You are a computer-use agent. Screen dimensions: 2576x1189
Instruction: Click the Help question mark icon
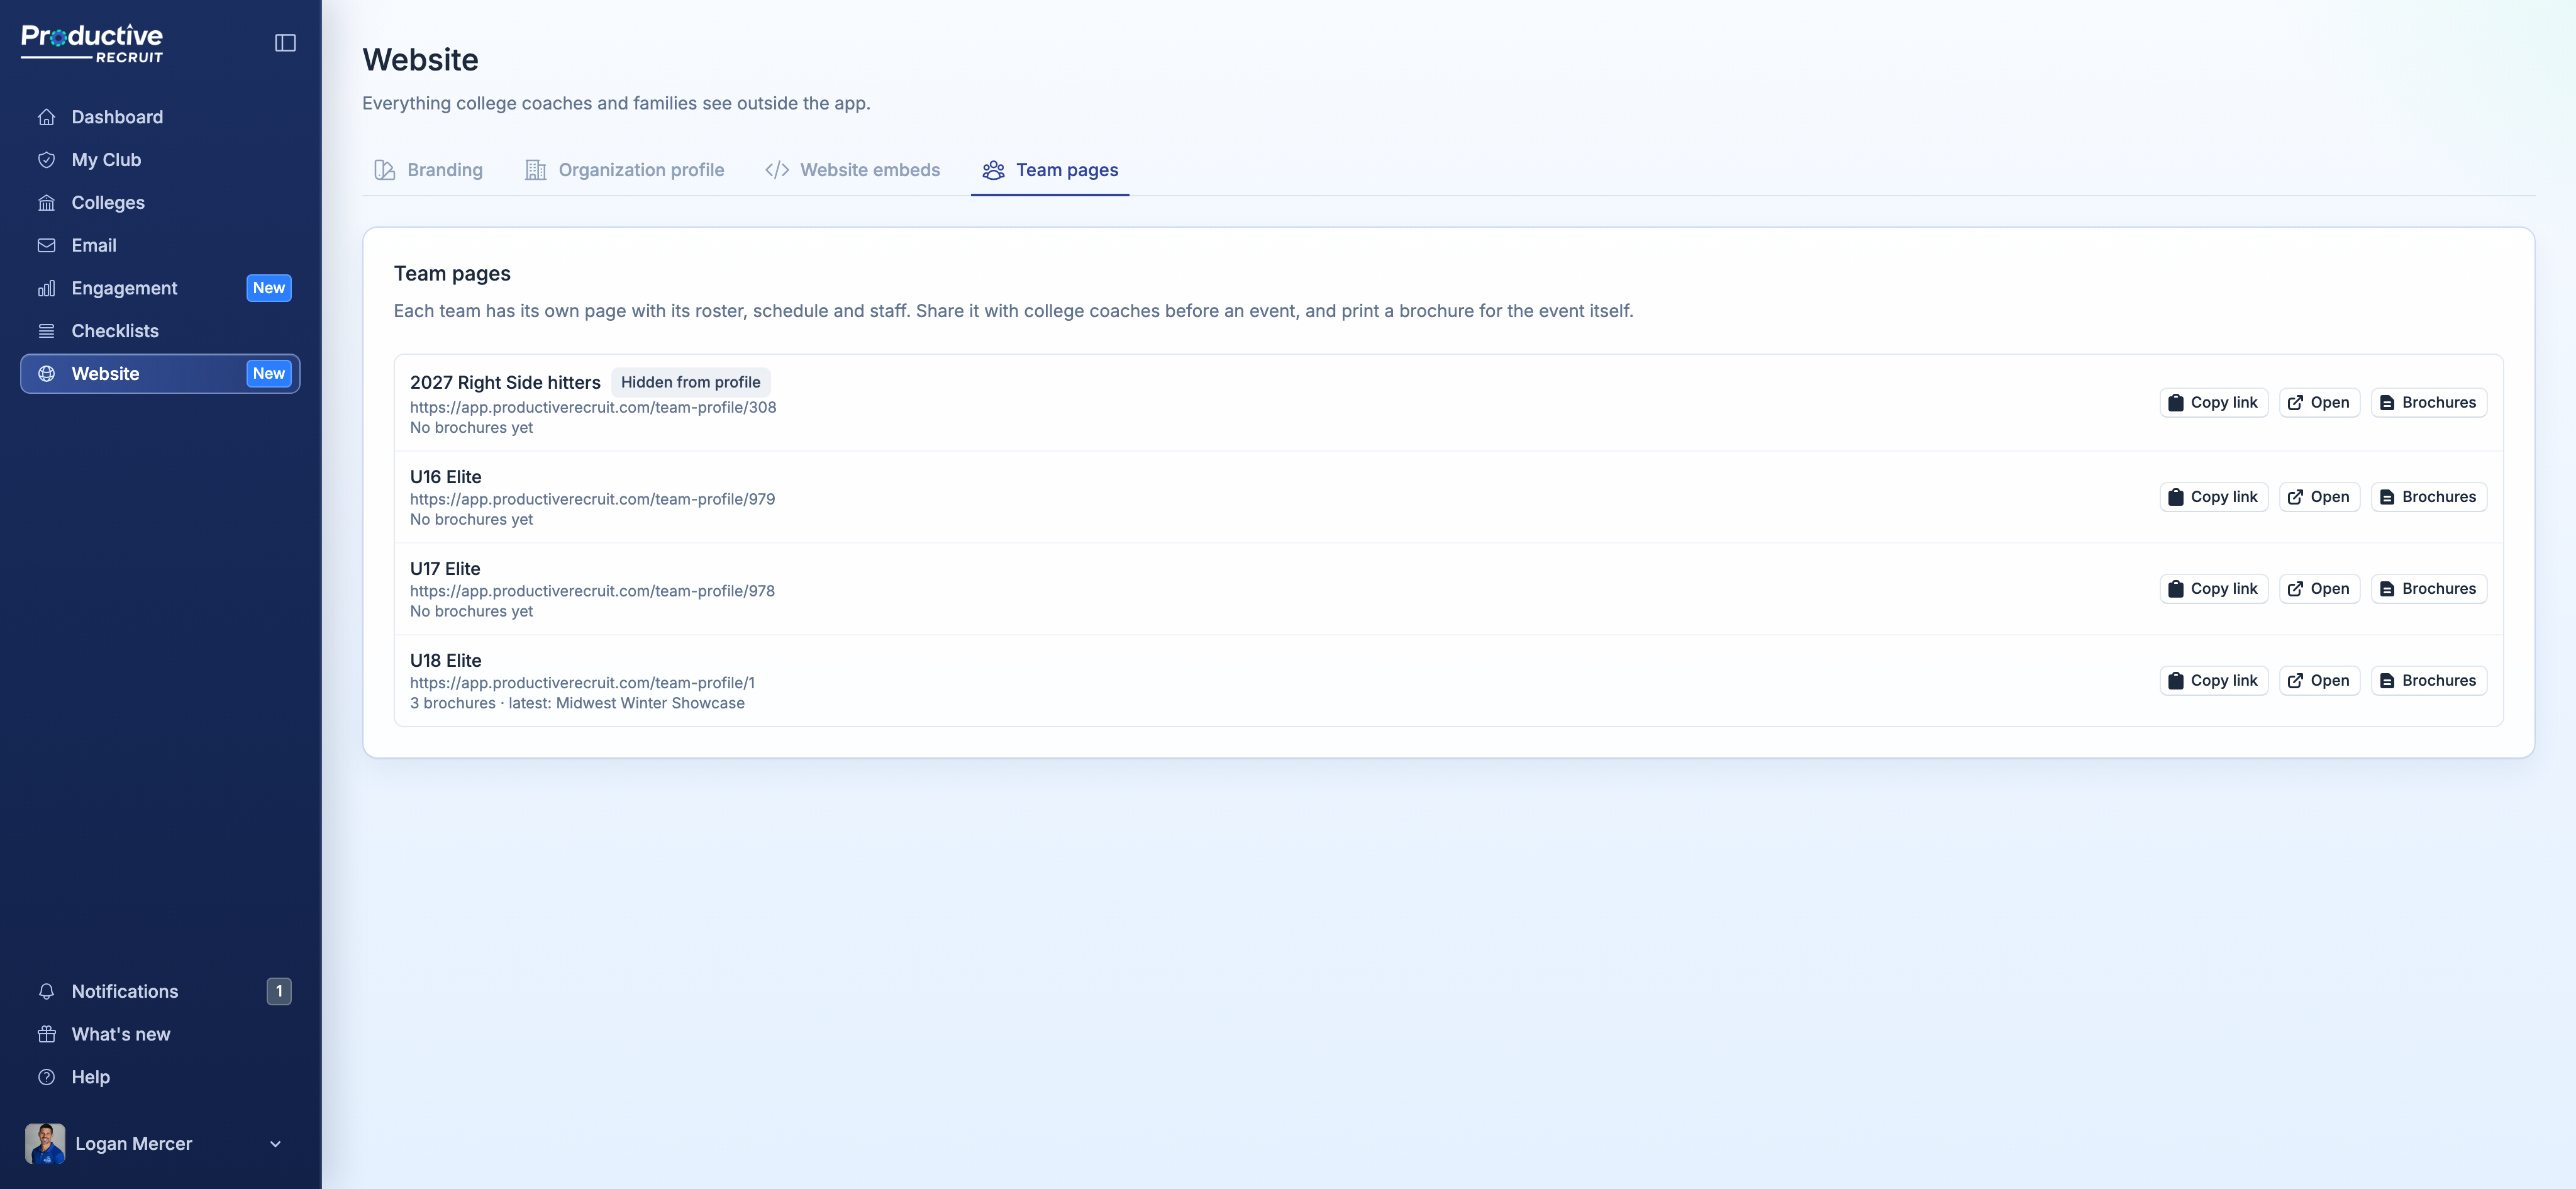click(46, 1077)
